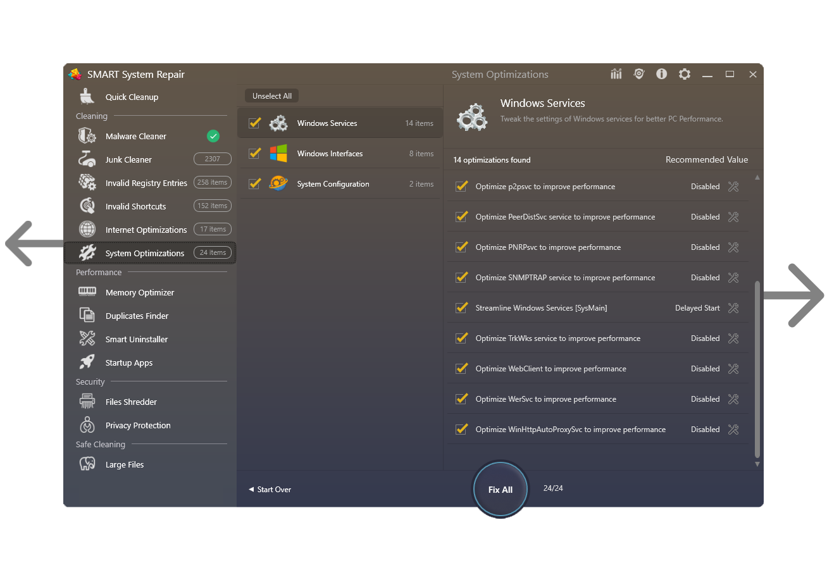Click the Invalid Registry Entries icon
Viewport: 827px width, 582px height.
[87, 183]
